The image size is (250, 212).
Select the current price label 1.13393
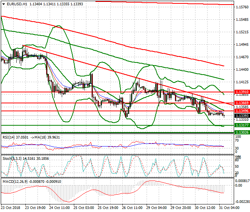coord(242,115)
